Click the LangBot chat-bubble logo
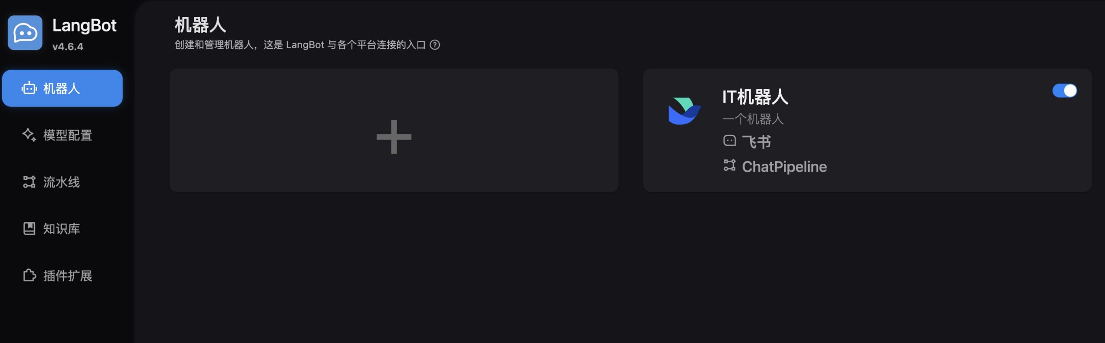Screen dimensions: 1105x343 point(25,33)
